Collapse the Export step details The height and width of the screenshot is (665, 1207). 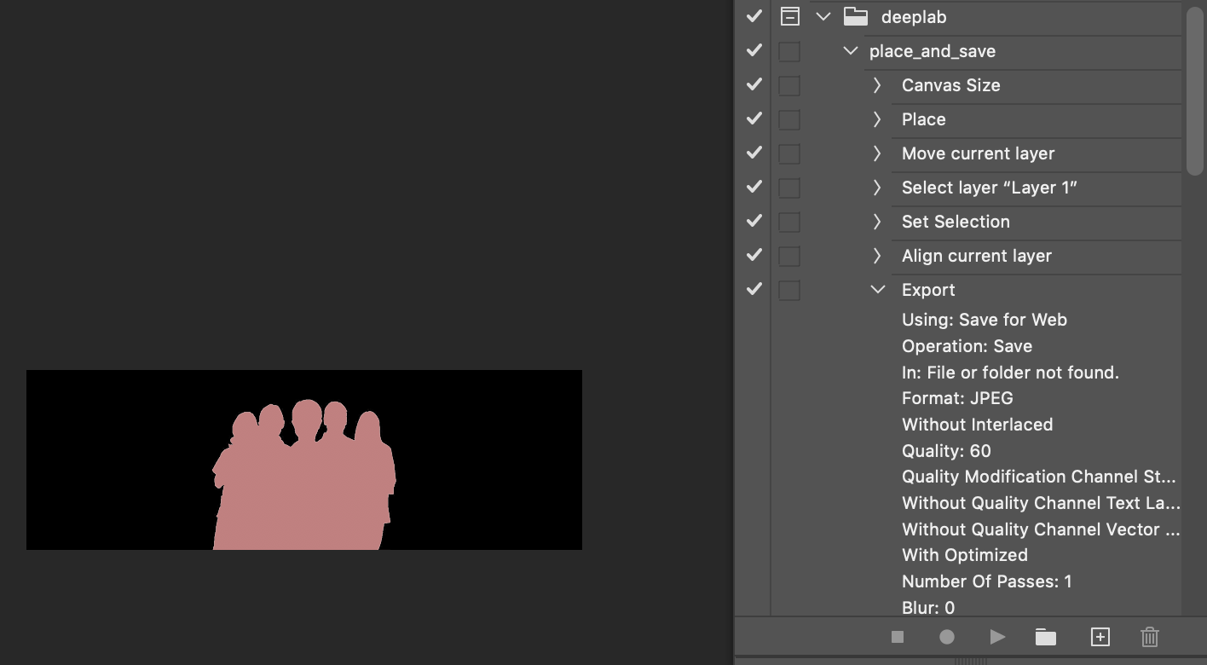click(x=877, y=290)
